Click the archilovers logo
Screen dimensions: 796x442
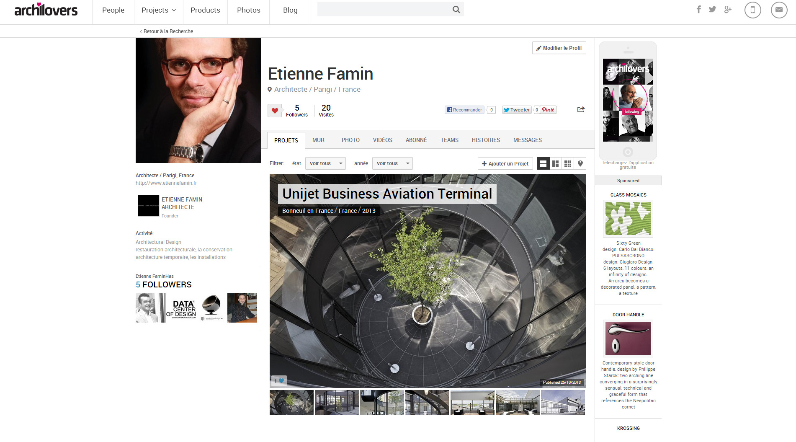point(46,9)
